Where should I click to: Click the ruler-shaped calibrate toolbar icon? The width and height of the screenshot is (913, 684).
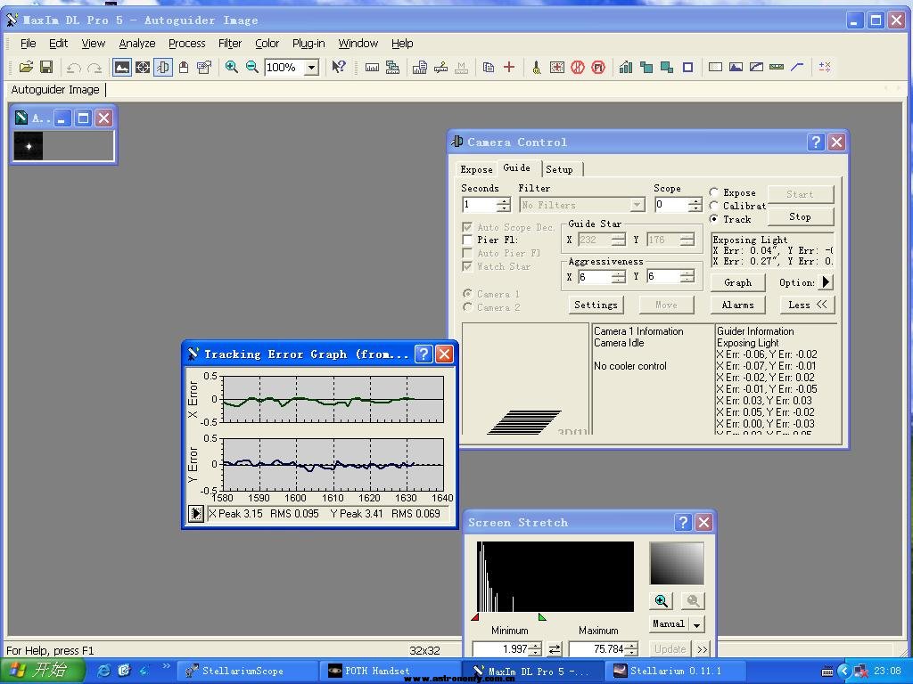point(372,67)
